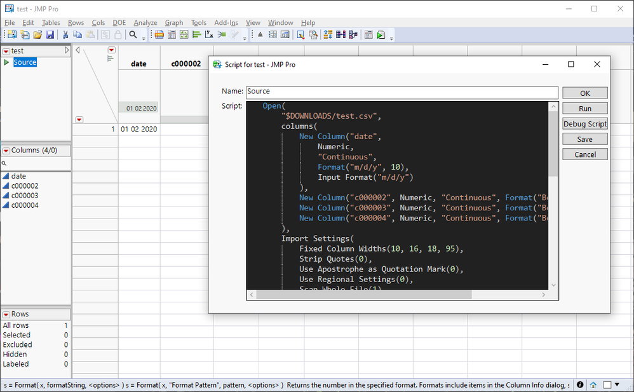Click the Run button in script dialog
Image resolution: width=634 pixels, height=392 pixels.
coord(584,109)
